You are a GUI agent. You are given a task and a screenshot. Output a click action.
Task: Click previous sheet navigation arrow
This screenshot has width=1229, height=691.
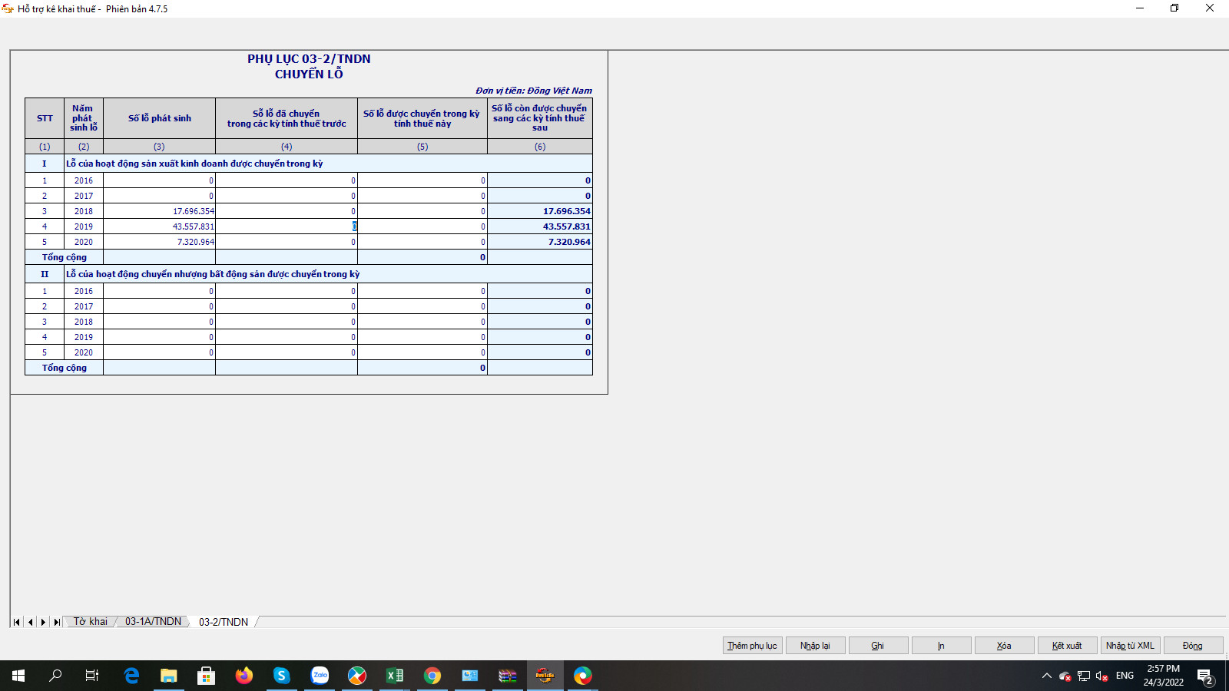[x=31, y=622]
